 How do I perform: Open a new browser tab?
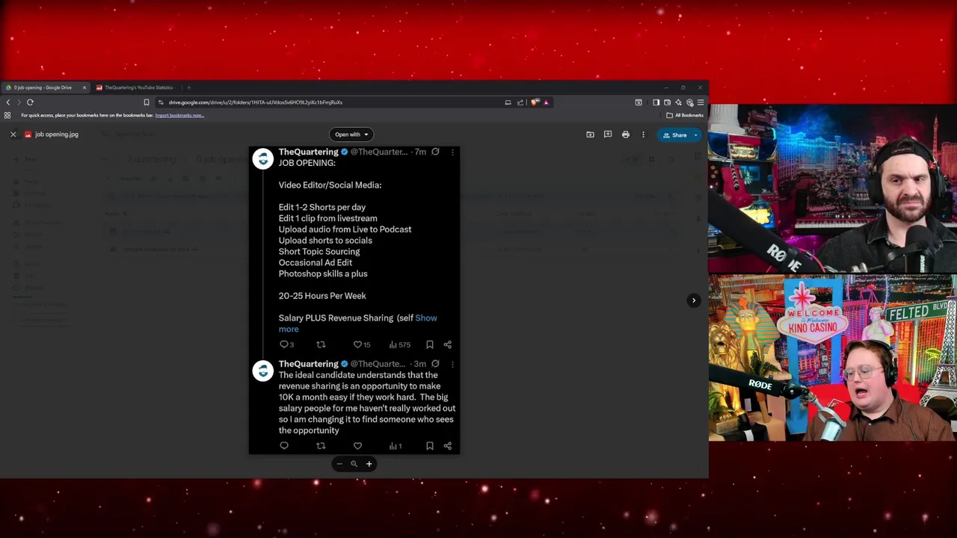pyautogui.click(x=188, y=87)
